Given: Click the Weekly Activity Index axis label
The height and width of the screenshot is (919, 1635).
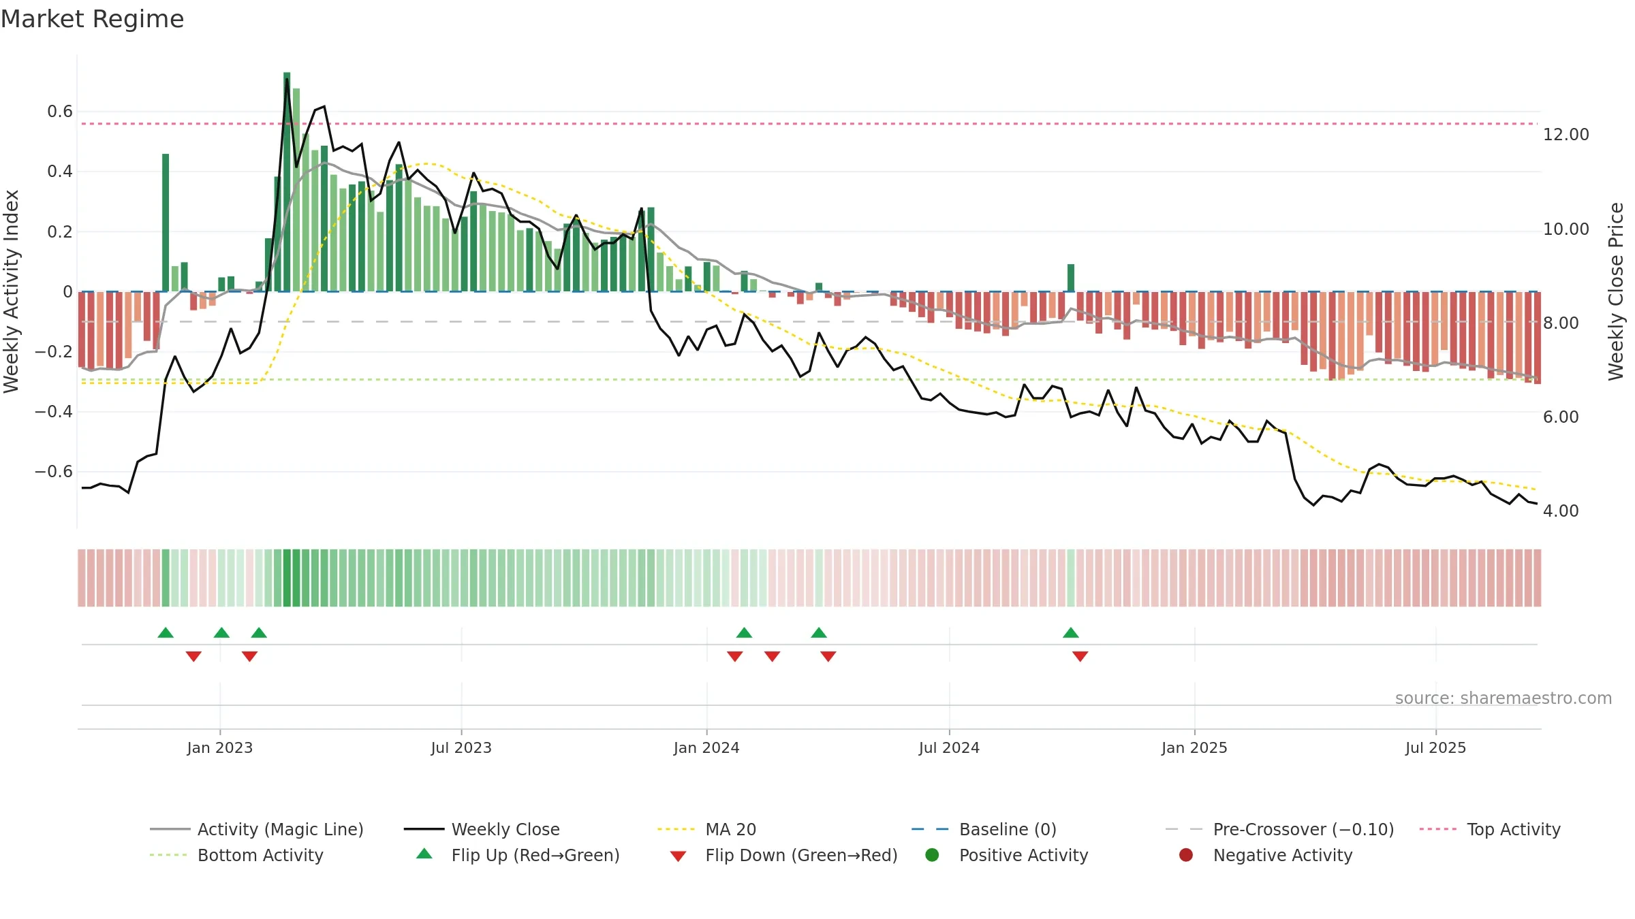Looking at the screenshot, I should click(x=12, y=291).
